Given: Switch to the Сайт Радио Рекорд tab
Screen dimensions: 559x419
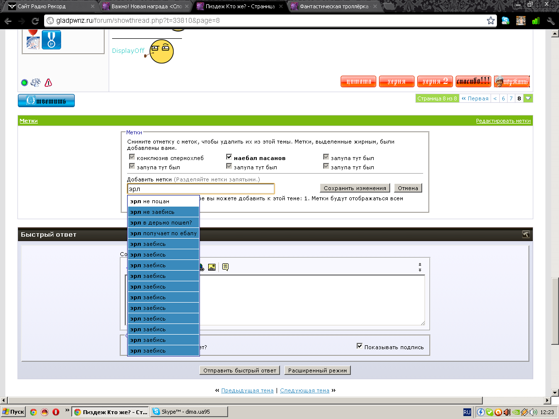Looking at the screenshot, I should [49, 7].
